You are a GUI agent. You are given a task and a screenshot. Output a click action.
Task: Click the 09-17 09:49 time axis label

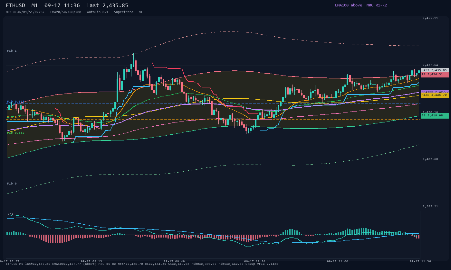174,261
